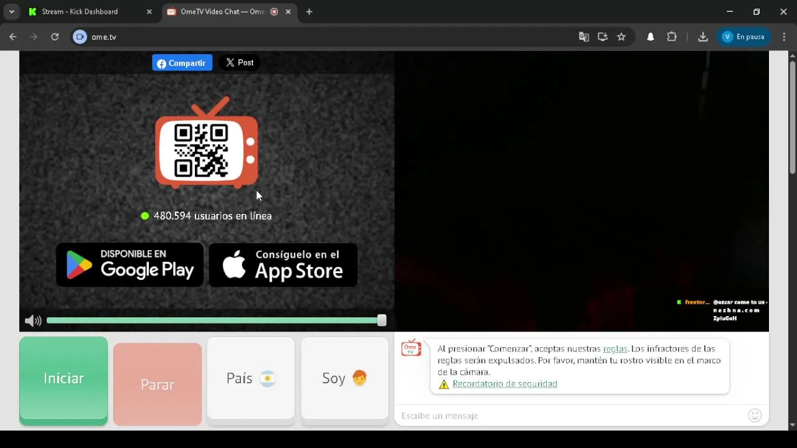Minimize the browser window
Image resolution: width=797 pixels, height=448 pixels.
(x=730, y=11)
